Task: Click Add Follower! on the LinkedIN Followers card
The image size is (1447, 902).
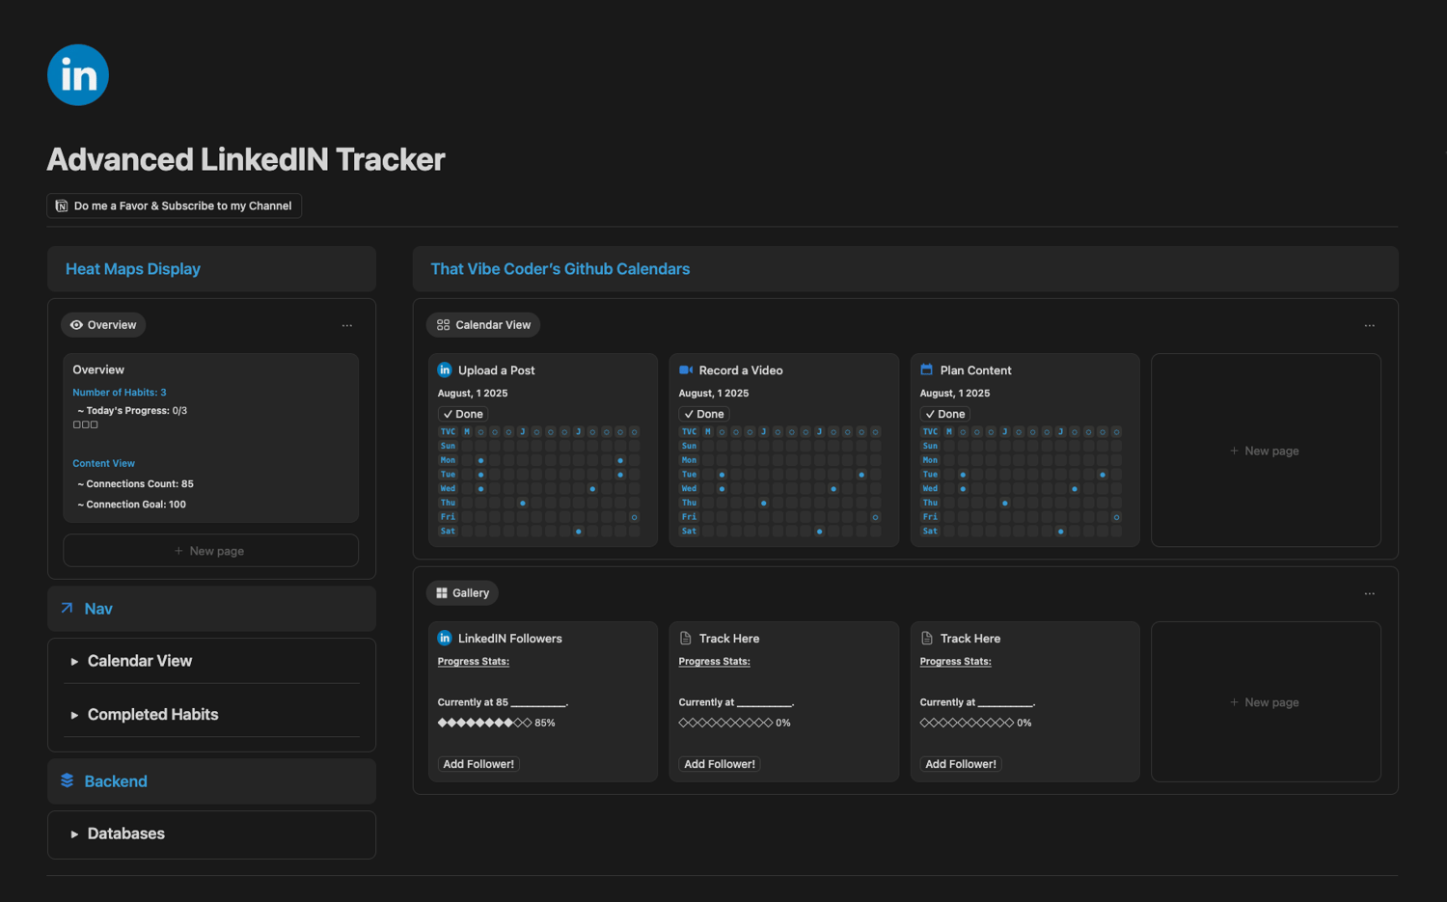Action: (x=478, y=764)
